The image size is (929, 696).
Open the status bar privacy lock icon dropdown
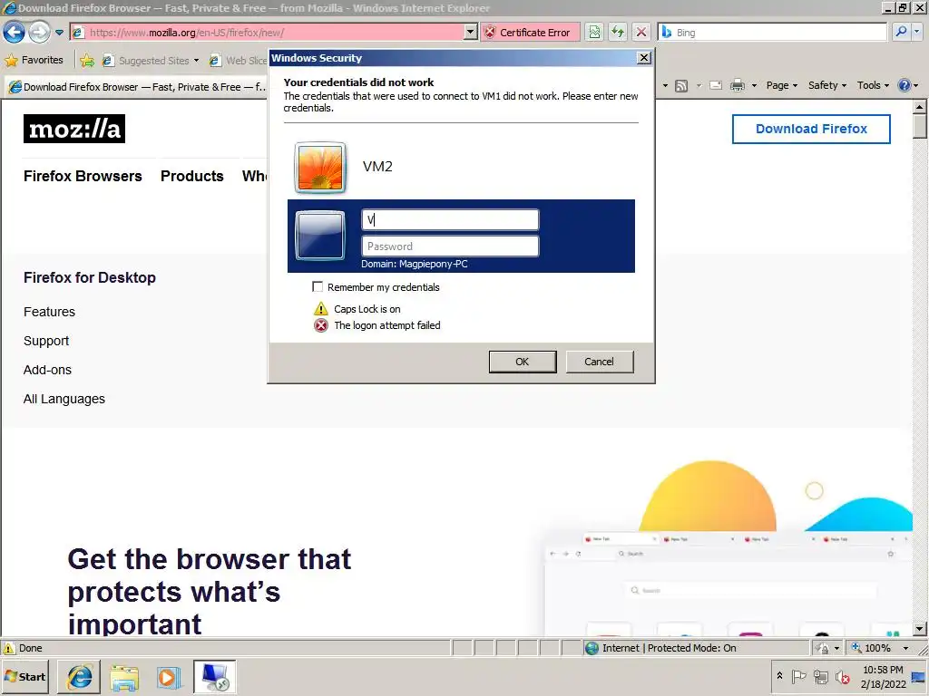pos(827,648)
